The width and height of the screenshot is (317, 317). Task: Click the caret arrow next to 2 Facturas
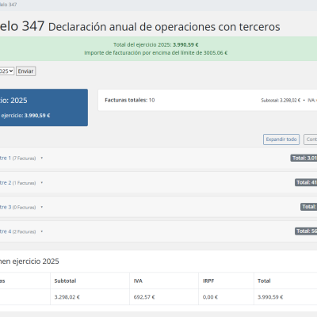(42, 231)
